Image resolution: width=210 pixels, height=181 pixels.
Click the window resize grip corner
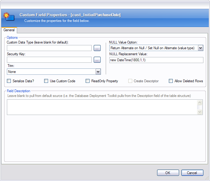[x=207, y=178]
